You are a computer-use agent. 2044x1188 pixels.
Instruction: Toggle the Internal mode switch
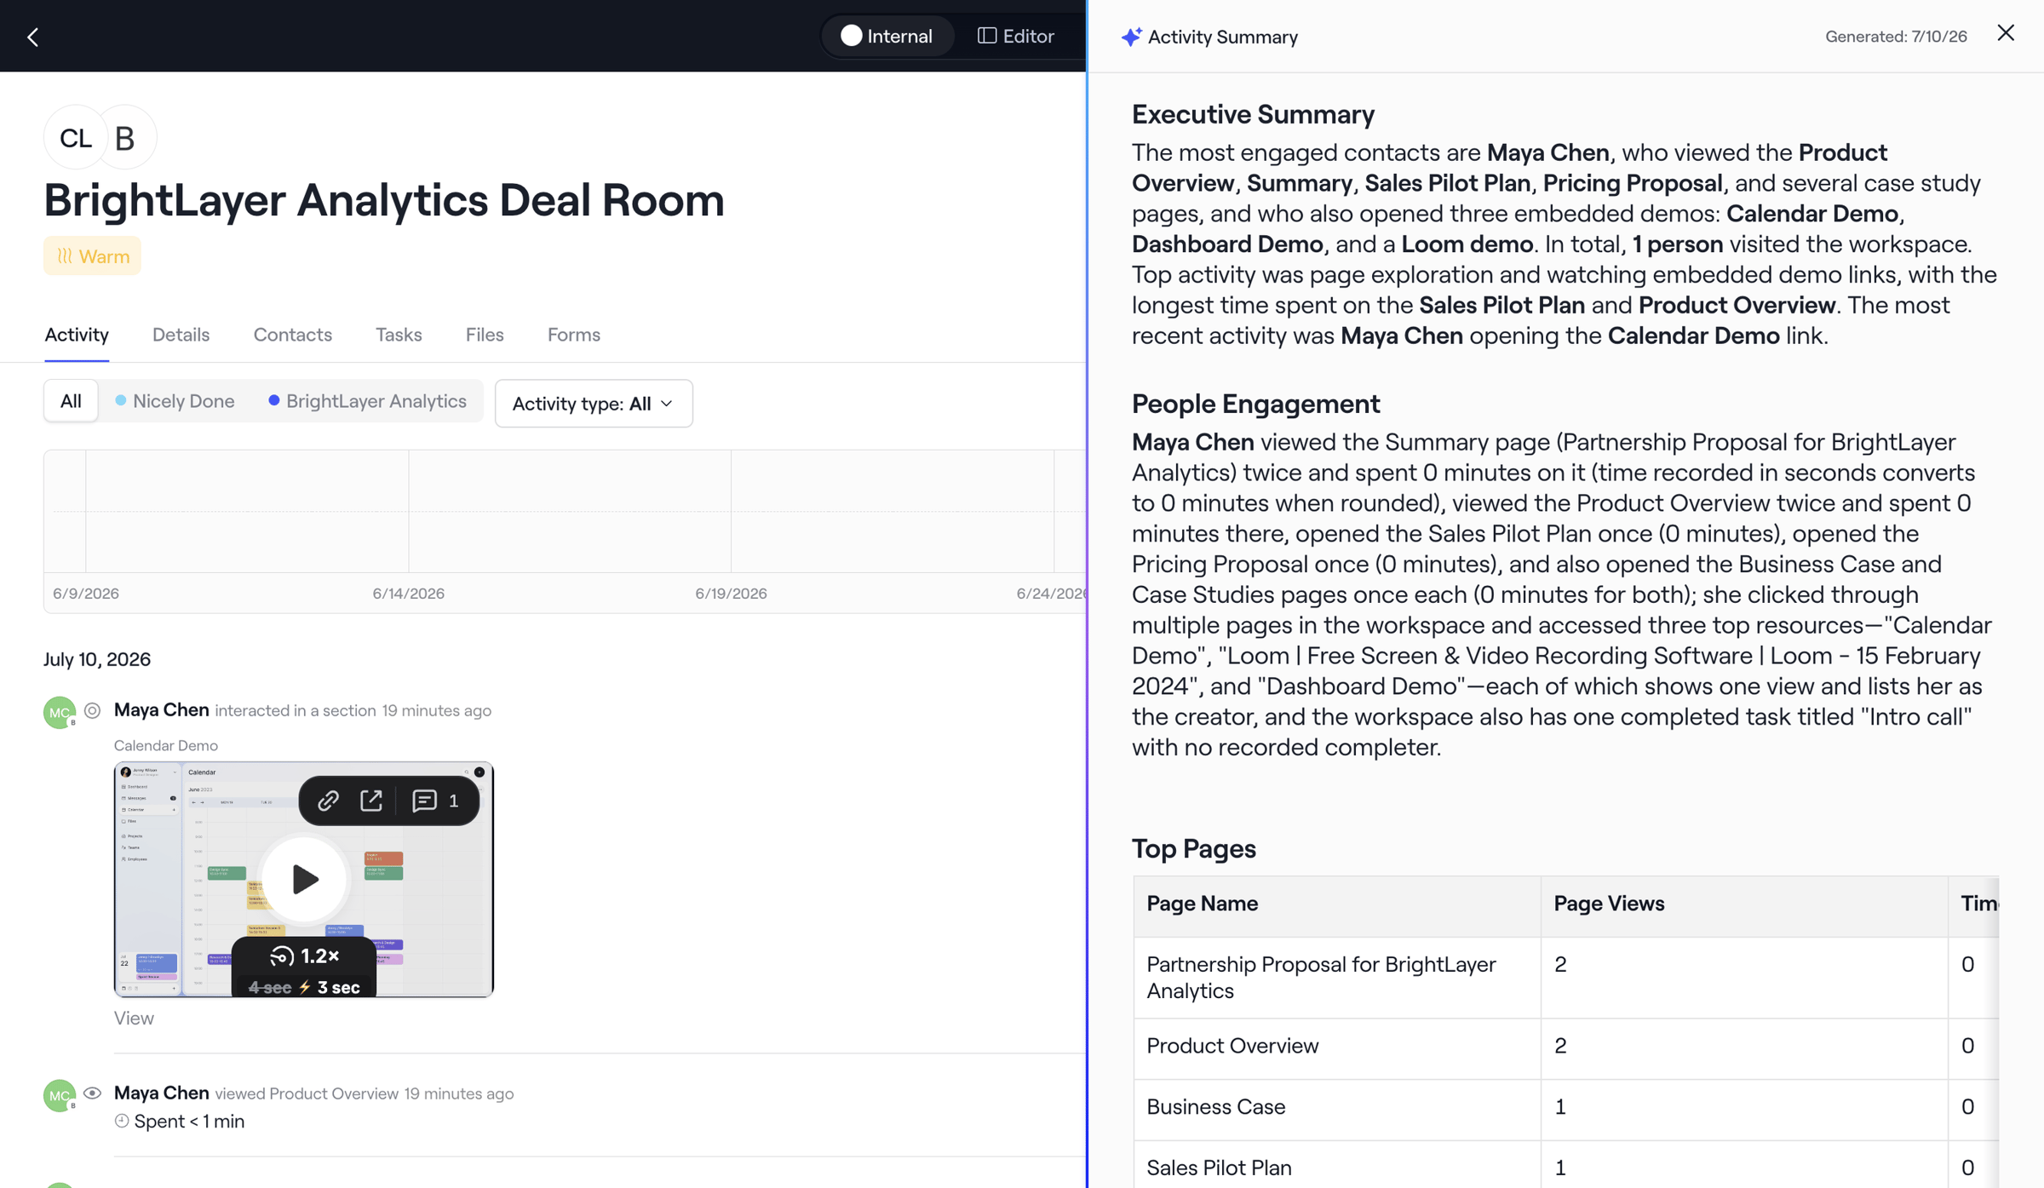(887, 36)
